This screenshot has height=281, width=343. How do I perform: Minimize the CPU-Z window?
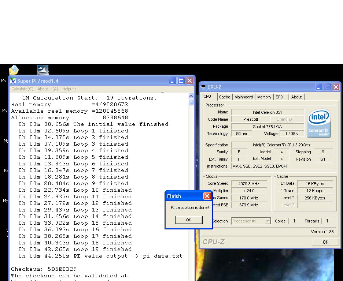(x=319, y=87)
